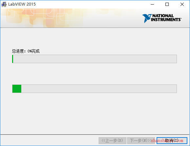
Task: Click the LabVIEW 2015 title text
Action: (22, 4)
